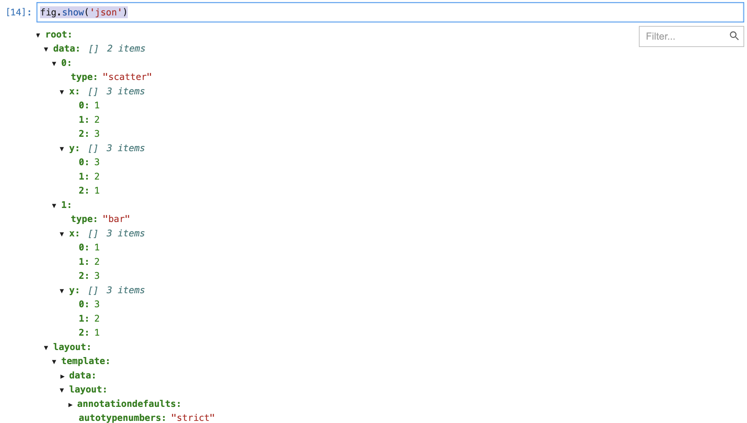This screenshot has width=747, height=423.
Task: Expand the annotationdefaults node
Action: point(70,404)
